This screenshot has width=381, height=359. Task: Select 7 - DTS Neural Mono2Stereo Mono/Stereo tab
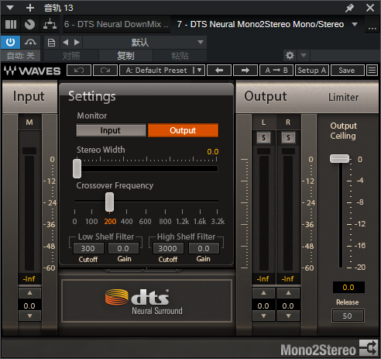click(260, 24)
